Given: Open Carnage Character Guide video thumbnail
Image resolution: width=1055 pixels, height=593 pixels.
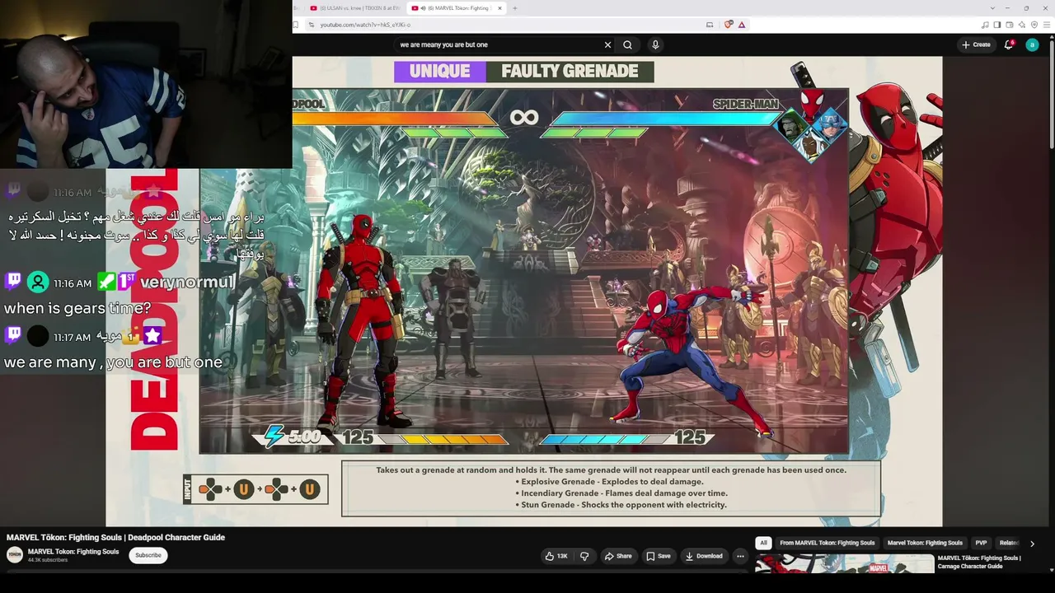Looking at the screenshot, I should click(845, 563).
